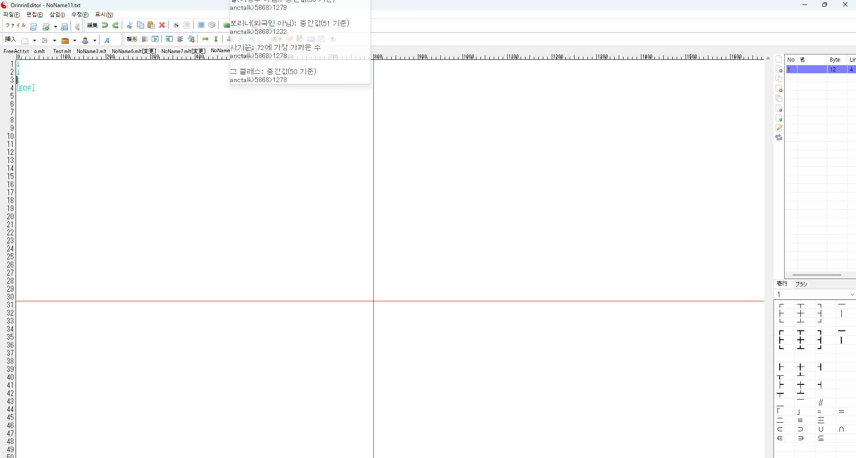
Task: Open dropdown arrow next to color grid icon
Action: point(54,41)
